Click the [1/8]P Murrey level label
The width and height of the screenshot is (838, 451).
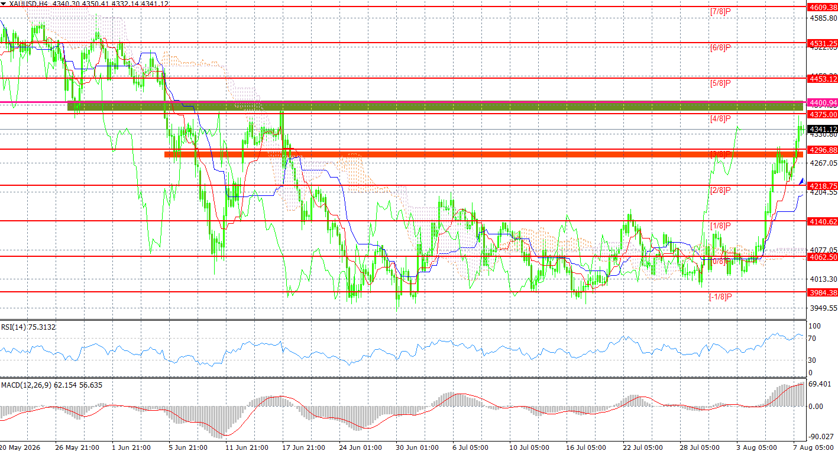720,225
